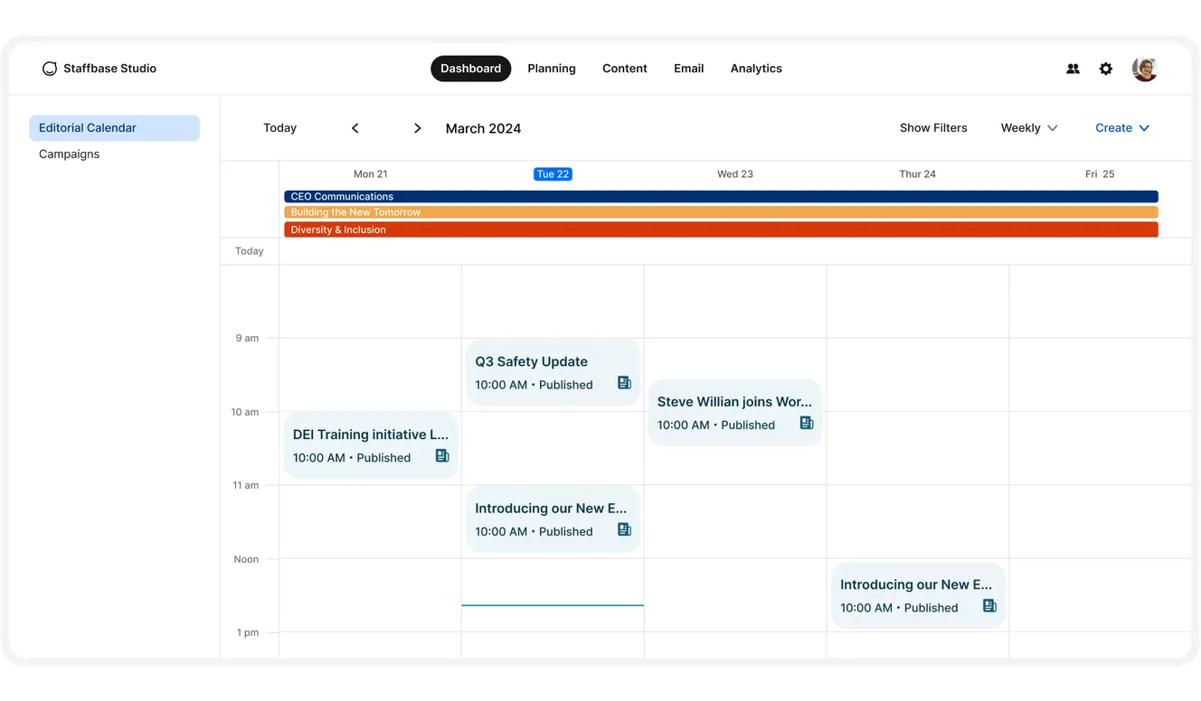Open the Weekly view dropdown
Image resolution: width=1201 pixels, height=701 pixels.
click(x=1028, y=127)
